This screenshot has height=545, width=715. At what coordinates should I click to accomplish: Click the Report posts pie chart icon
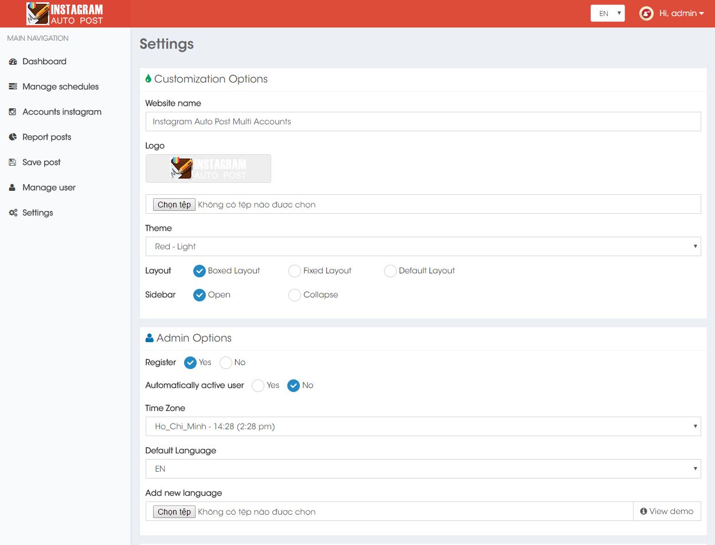13,137
